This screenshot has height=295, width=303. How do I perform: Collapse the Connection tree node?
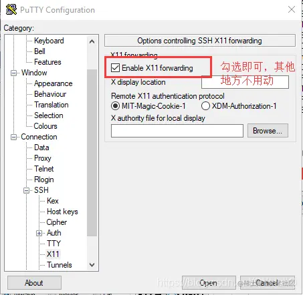click(14, 137)
